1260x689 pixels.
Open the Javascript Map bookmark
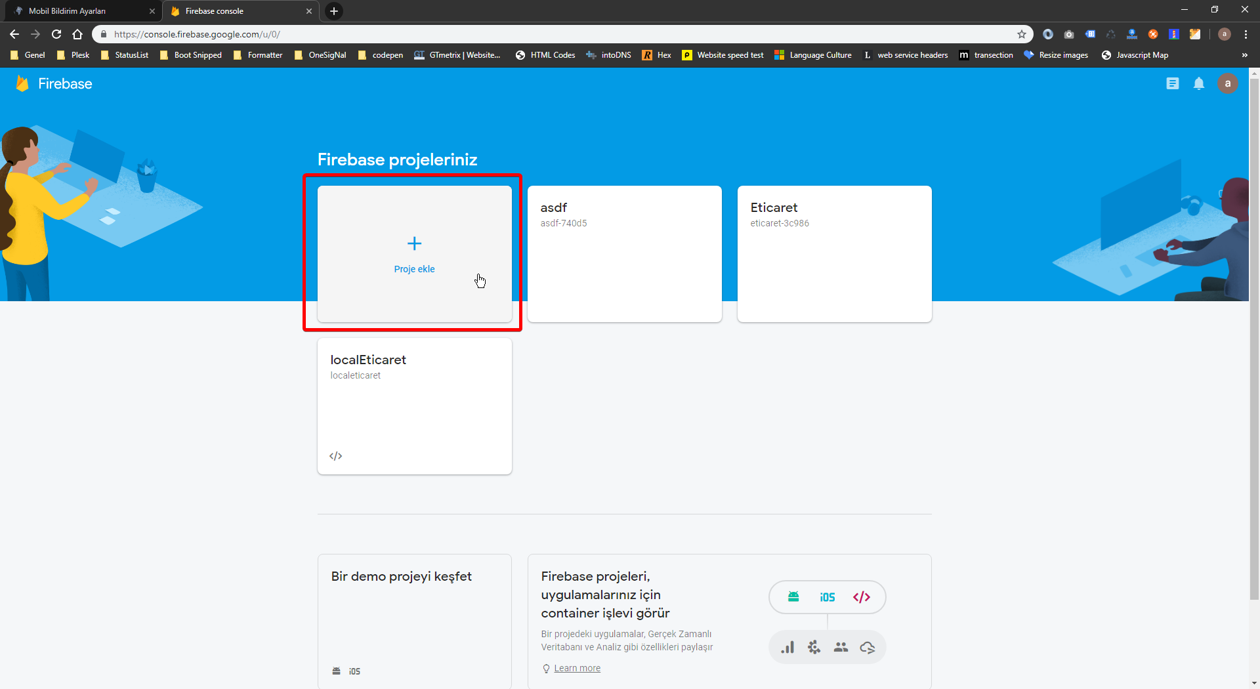click(1135, 55)
